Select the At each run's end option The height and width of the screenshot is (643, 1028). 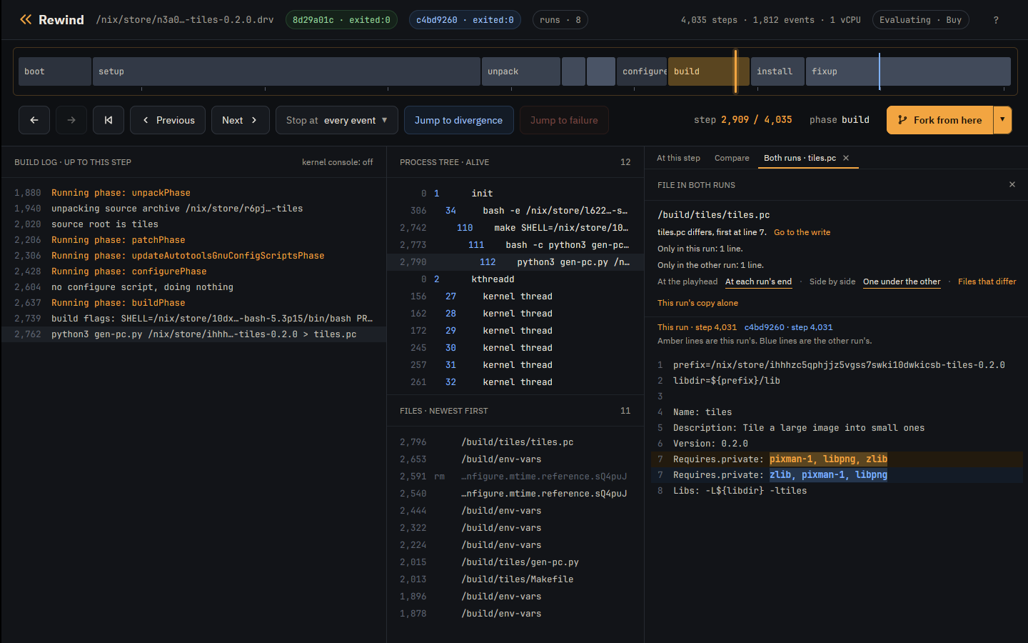tap(758, 281)
